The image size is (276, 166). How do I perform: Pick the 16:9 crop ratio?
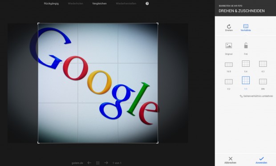[x=229, y=67]
